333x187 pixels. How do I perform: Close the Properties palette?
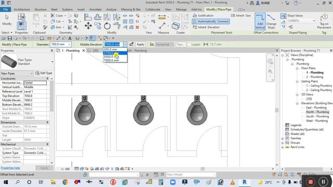(52, 50)
